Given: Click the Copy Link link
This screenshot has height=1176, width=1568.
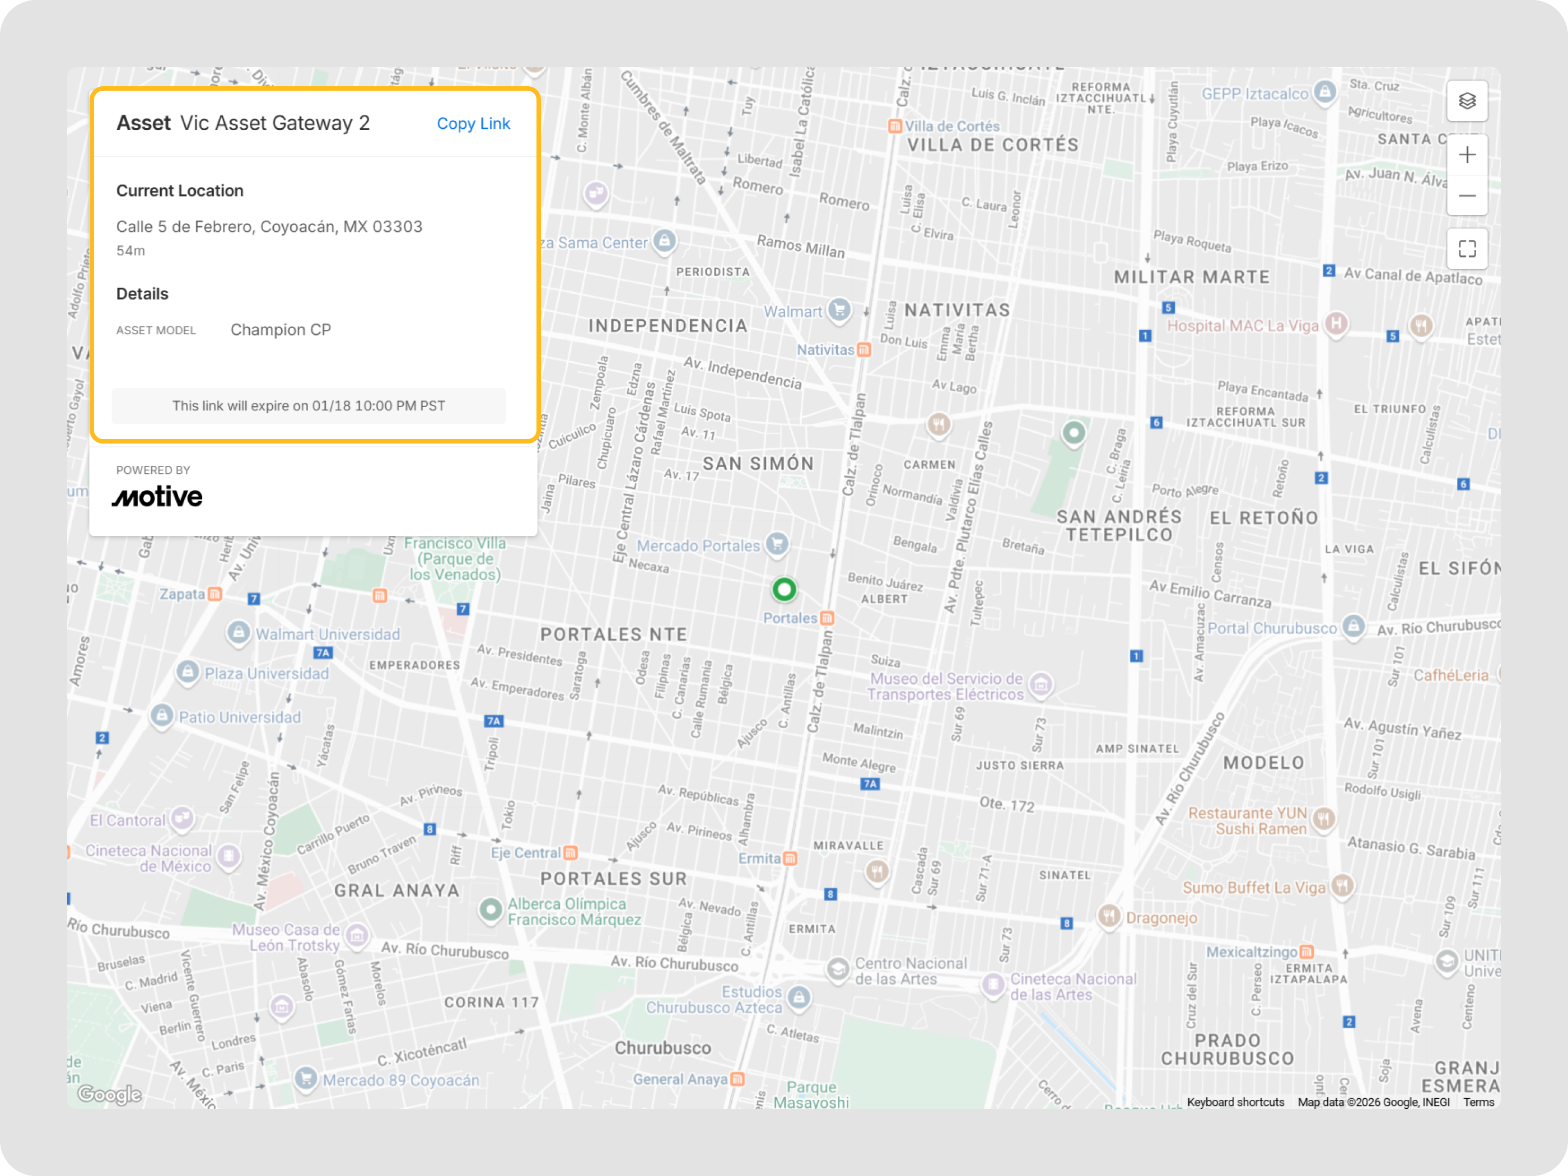Looking at the screenshot, I should [x=473, y=123].
